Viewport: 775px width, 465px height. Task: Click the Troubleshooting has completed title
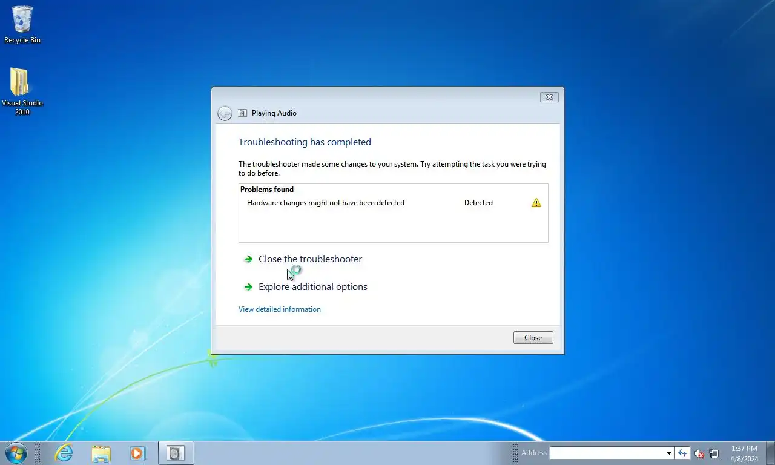click(x=305, y=142)
